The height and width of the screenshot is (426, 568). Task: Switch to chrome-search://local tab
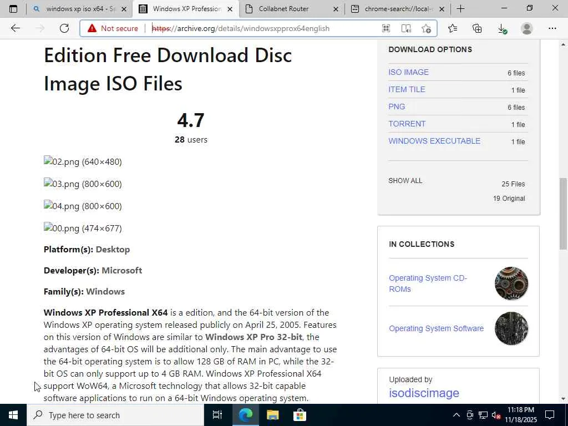(x=398, y=9)
